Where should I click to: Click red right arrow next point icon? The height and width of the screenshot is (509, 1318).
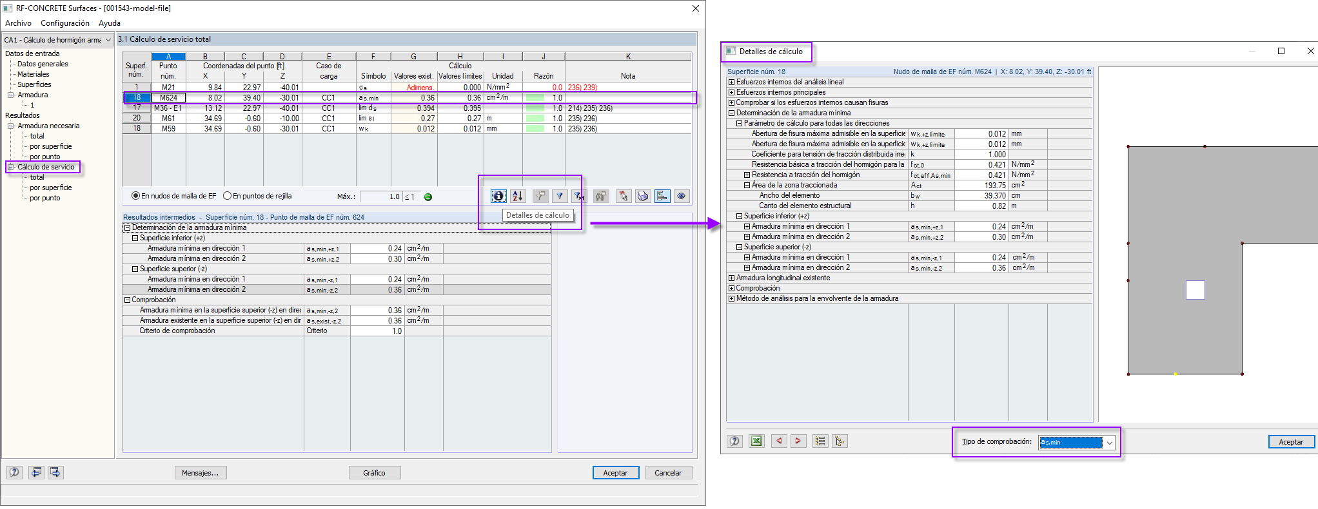click(798, 441)
